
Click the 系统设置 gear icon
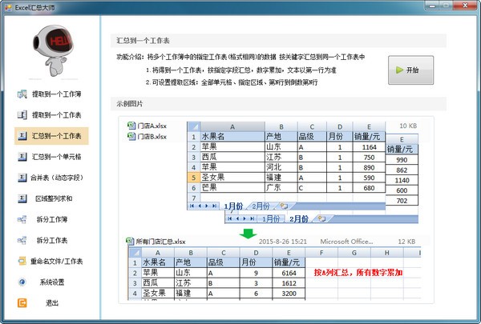[22, 282]
